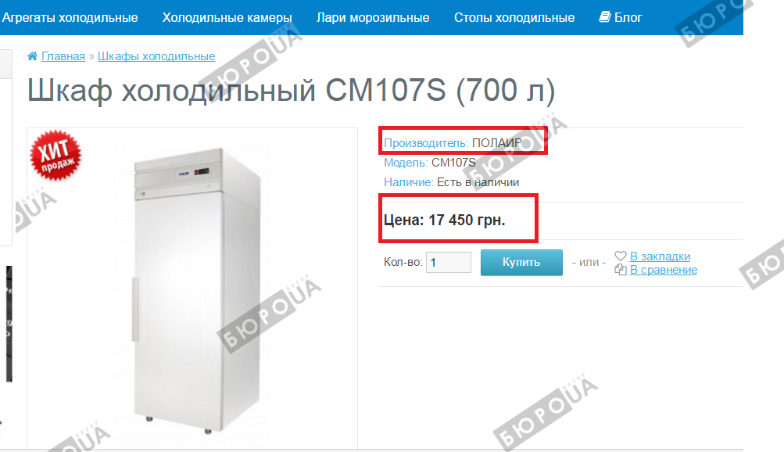The height and width of the screenshot is (452, 784).
Task: Enlarge the white refrigerator product image
Action: tap(196, 290)
